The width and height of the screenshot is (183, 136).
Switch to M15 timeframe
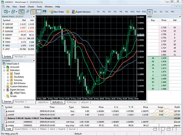pos(138,12)
